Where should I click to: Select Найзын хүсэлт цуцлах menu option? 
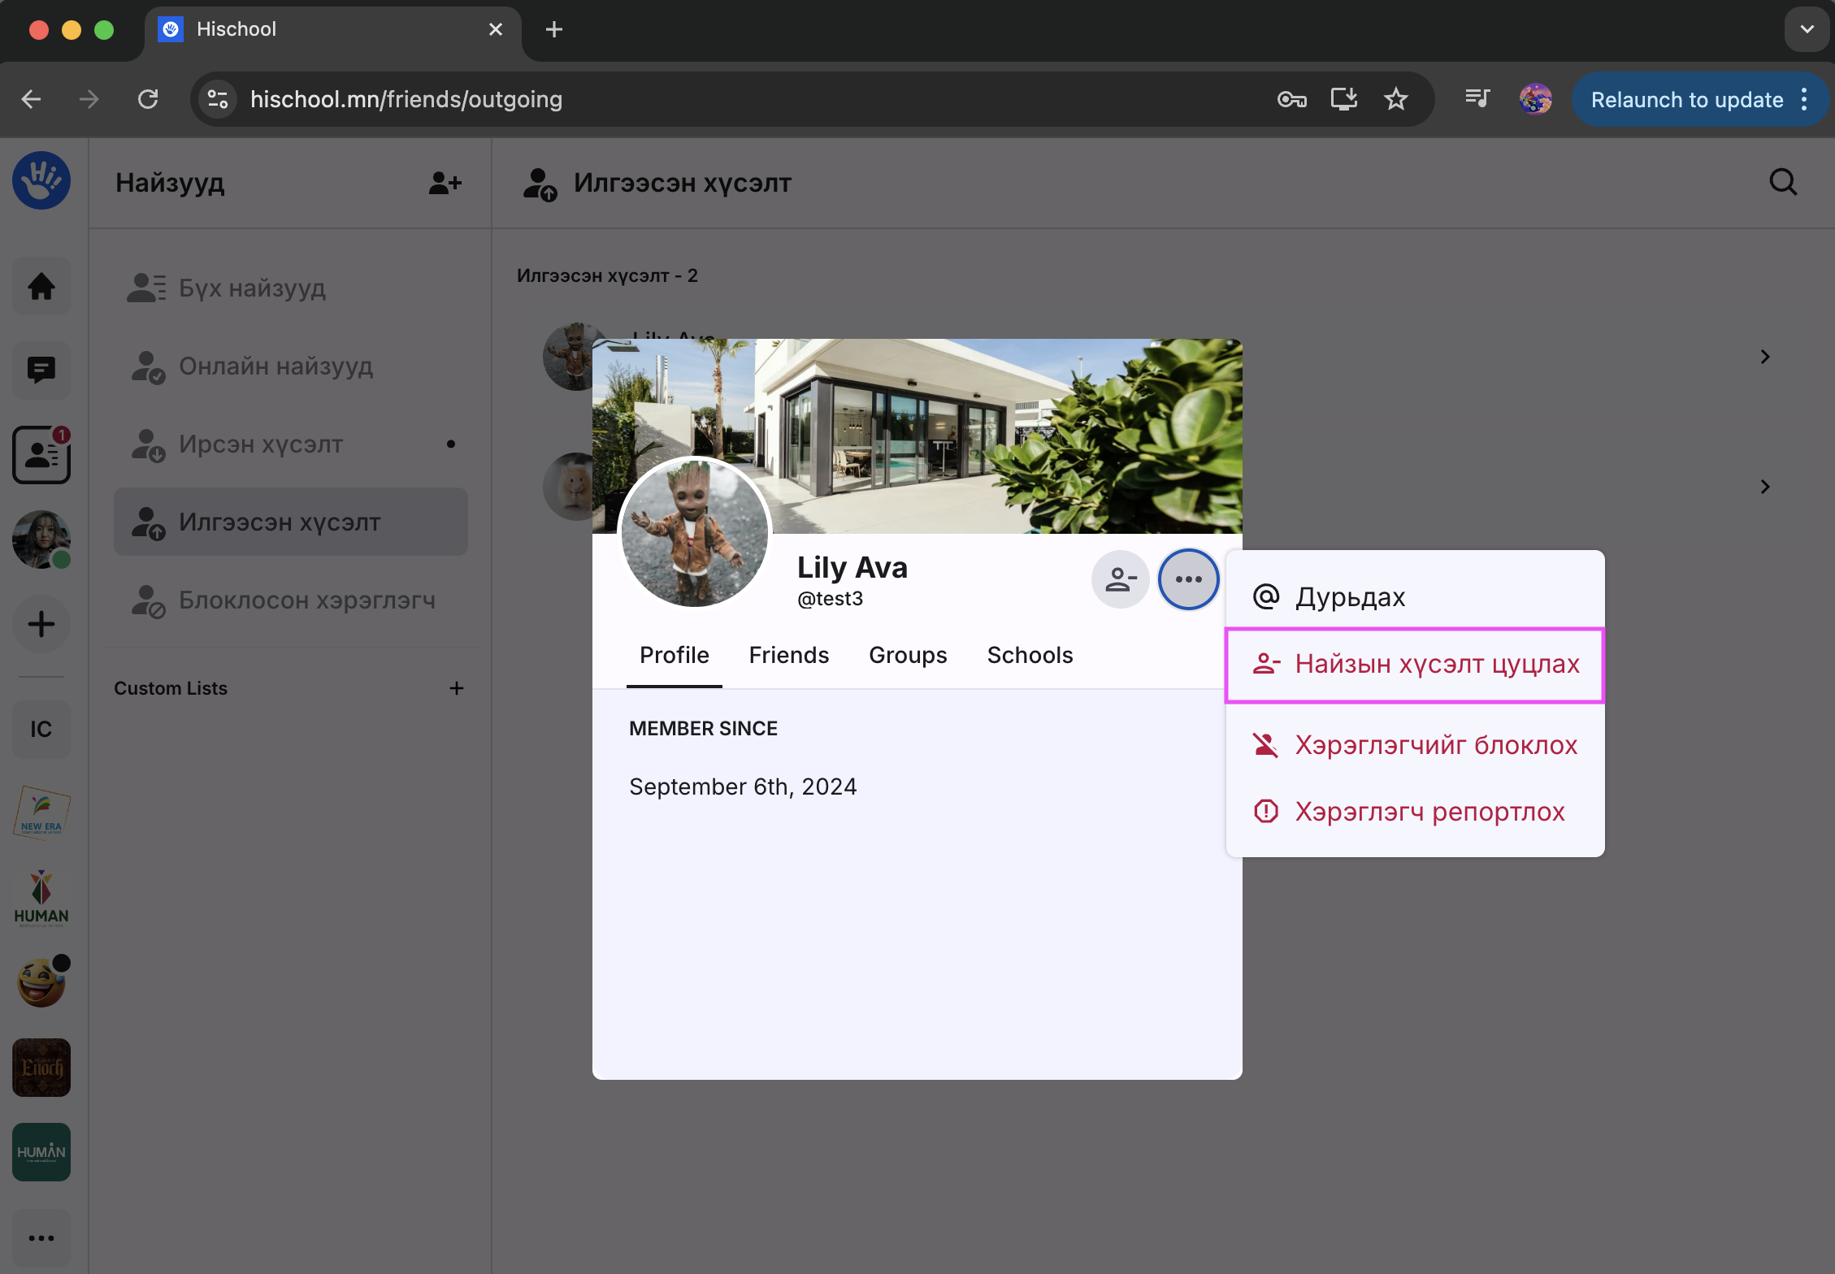(x=1414, y=664)
